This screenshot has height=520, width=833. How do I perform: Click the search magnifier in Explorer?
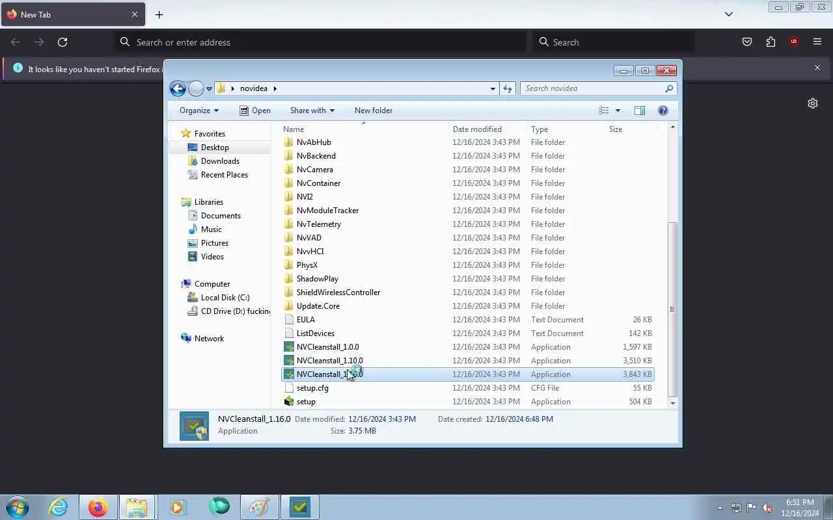pos(669,88)
